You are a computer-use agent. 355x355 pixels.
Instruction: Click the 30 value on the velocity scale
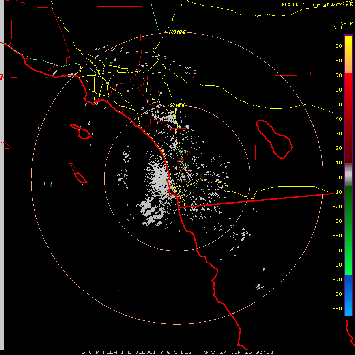click(x=339, y=134)
